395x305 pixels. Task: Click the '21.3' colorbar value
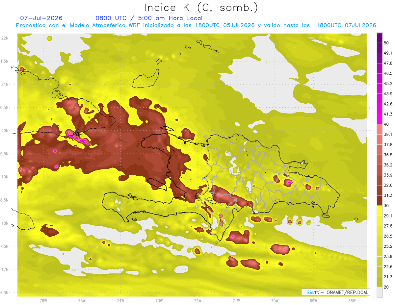tap(388, 277)
